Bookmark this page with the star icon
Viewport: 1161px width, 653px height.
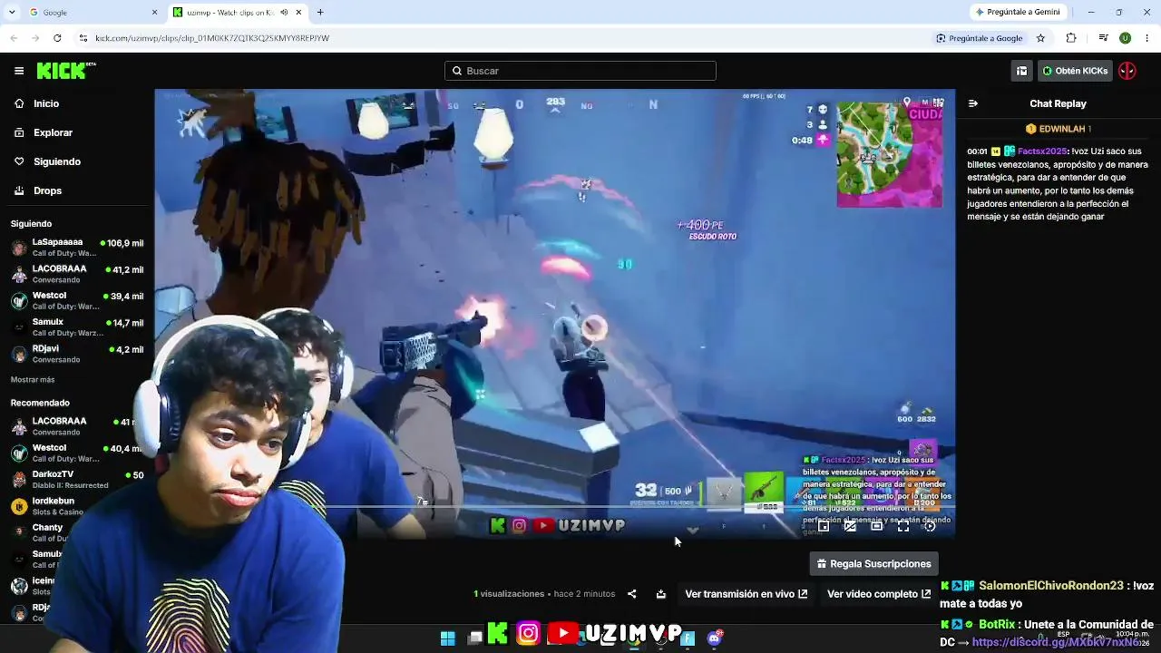[x=1040, y=38]
